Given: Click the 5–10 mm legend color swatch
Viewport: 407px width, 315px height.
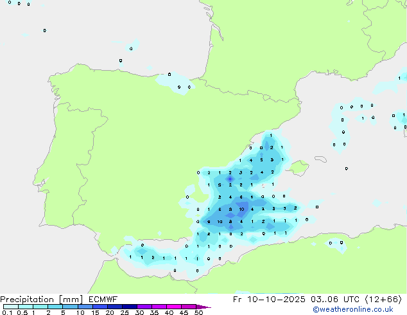Looking at the screenshot, I should click(x=70, y=307).
